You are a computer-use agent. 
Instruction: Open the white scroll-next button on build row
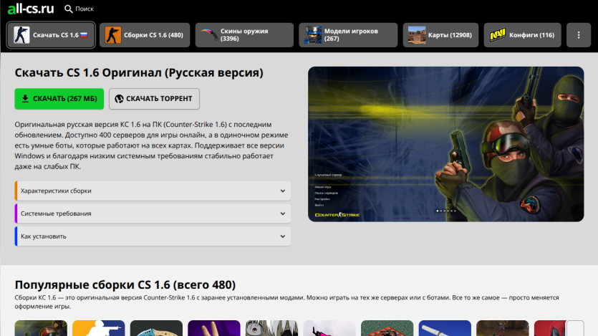click(x=575, y=328)
